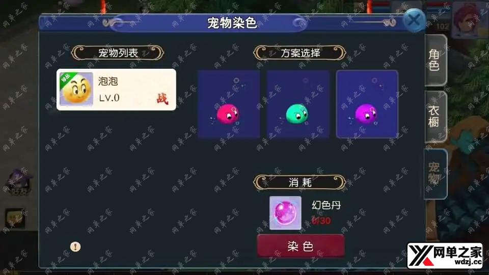Click the 方案选择 header
489x275 pixels.
300,53
